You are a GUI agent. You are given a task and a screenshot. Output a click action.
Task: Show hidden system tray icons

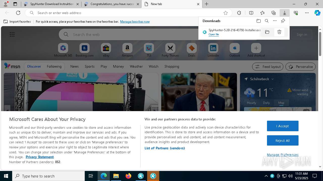(266, 176)
